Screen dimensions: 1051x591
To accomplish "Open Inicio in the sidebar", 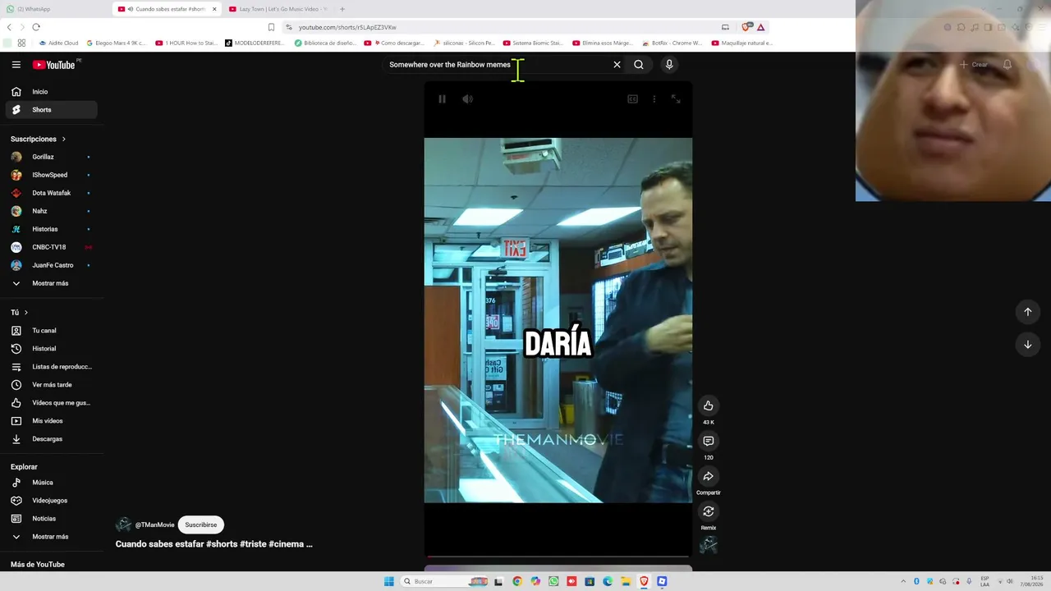I will [52, 92].
